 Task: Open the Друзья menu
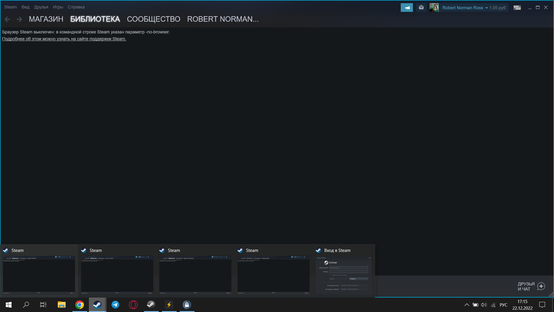pos(41,7)
